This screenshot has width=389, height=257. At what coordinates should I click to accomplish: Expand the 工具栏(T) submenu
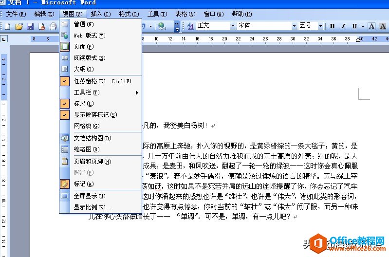coord(101,92)
